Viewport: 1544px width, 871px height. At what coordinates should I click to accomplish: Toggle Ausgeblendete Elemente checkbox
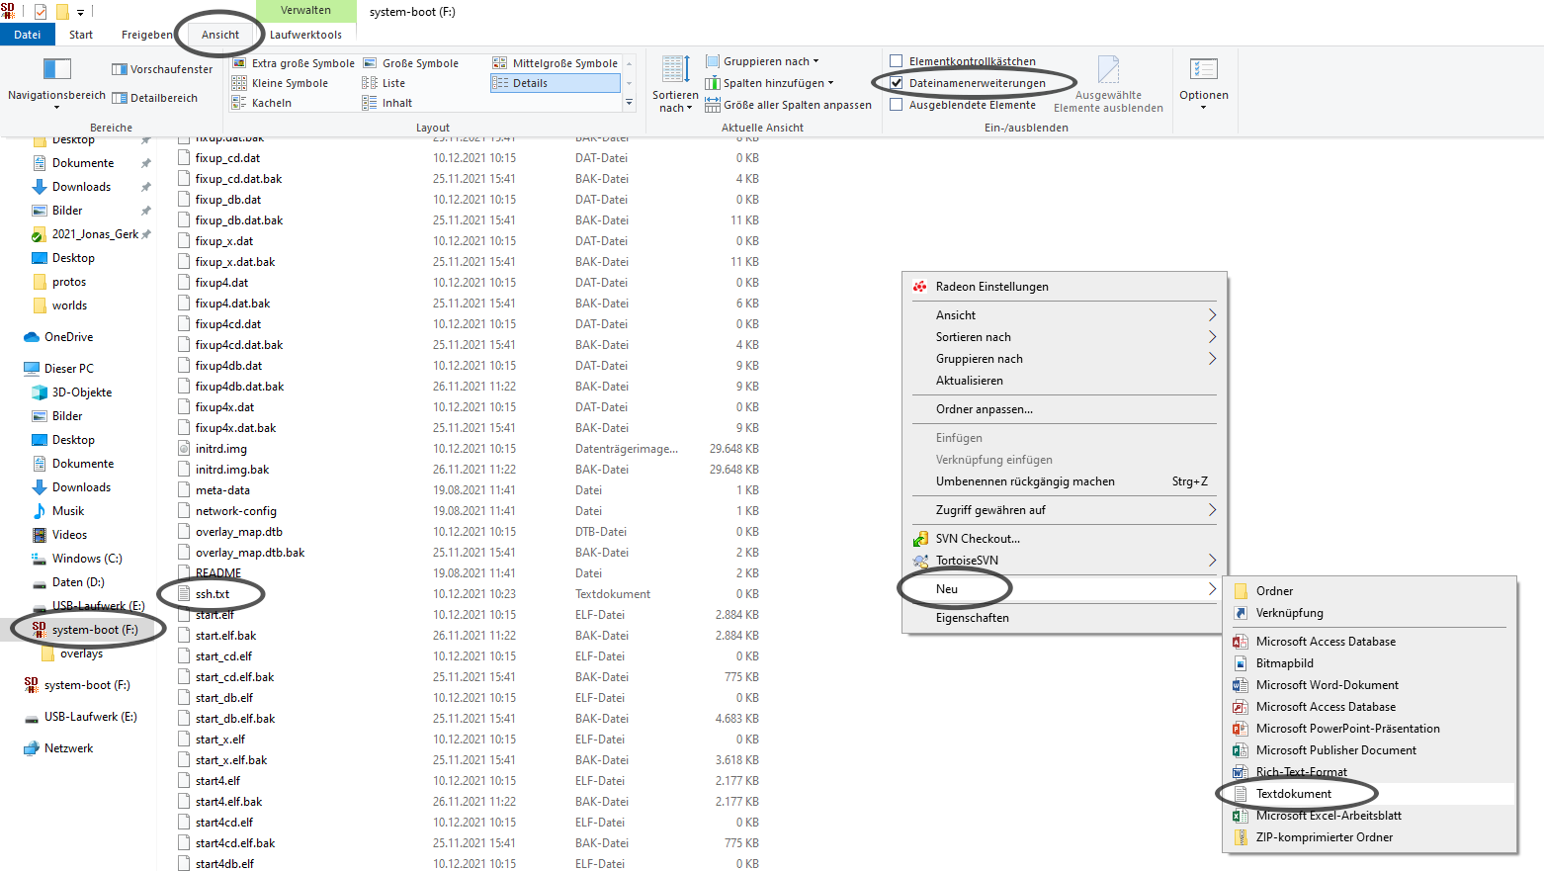pyautogui.click(x=897, y=105)
